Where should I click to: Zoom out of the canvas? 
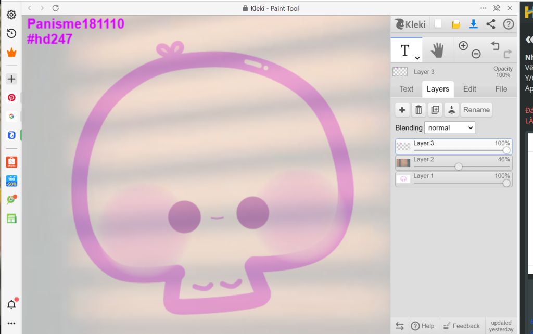pyautogui.click(x=476, y=54)
